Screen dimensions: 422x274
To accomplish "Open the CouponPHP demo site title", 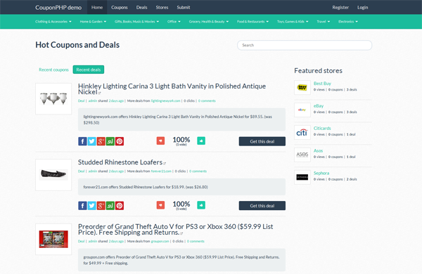I will click(x=58, y=8).
